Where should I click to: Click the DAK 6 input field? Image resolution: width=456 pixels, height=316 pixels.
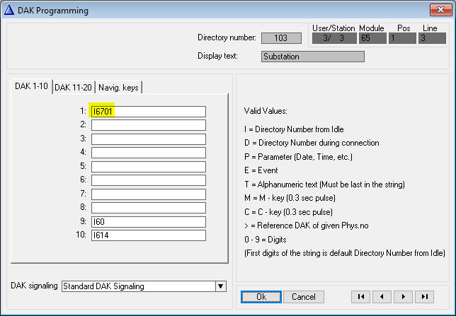coord(149,180)
